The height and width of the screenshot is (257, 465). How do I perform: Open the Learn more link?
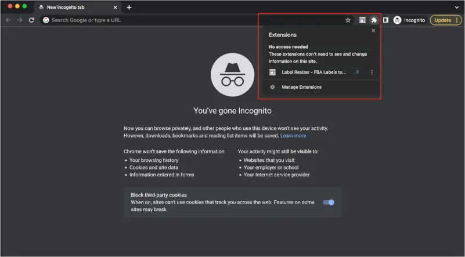pos(293,136)
